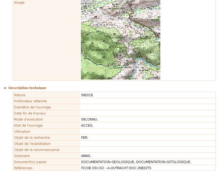
Task: Select the Nature field label
Action: click(x=20, y=95)
